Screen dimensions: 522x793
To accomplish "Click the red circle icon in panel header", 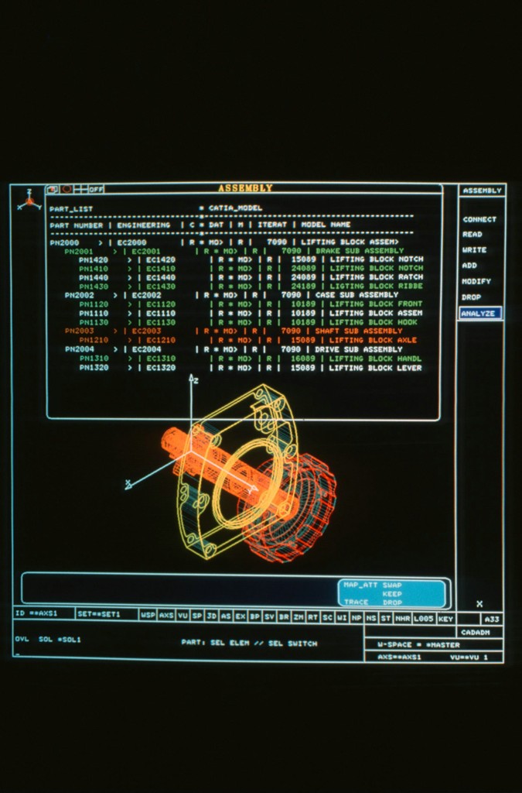I will click(x=67, y=189).
